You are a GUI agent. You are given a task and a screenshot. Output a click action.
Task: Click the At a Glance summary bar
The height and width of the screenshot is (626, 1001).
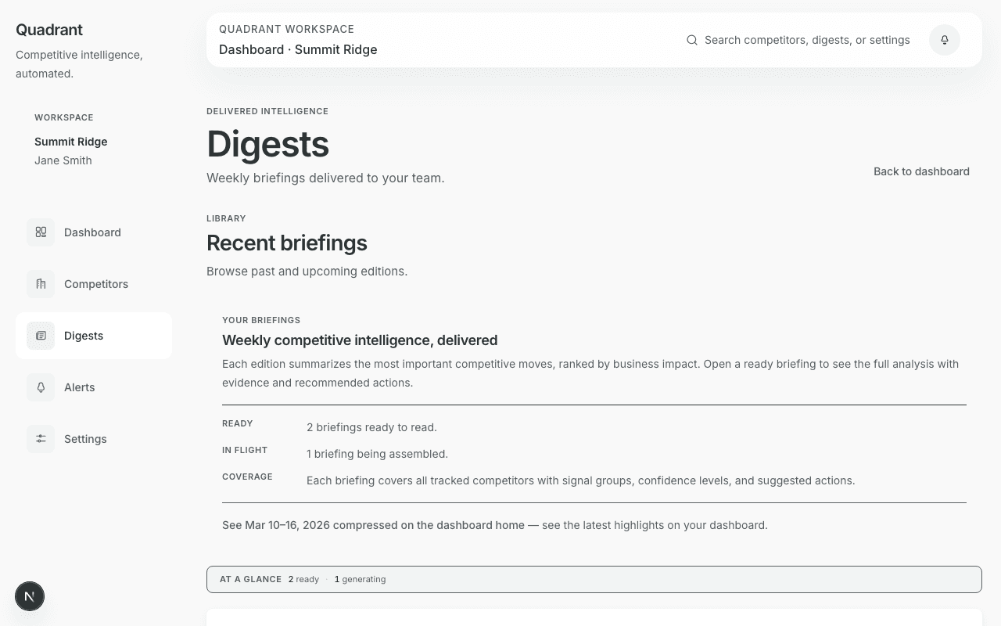[594, 579]
